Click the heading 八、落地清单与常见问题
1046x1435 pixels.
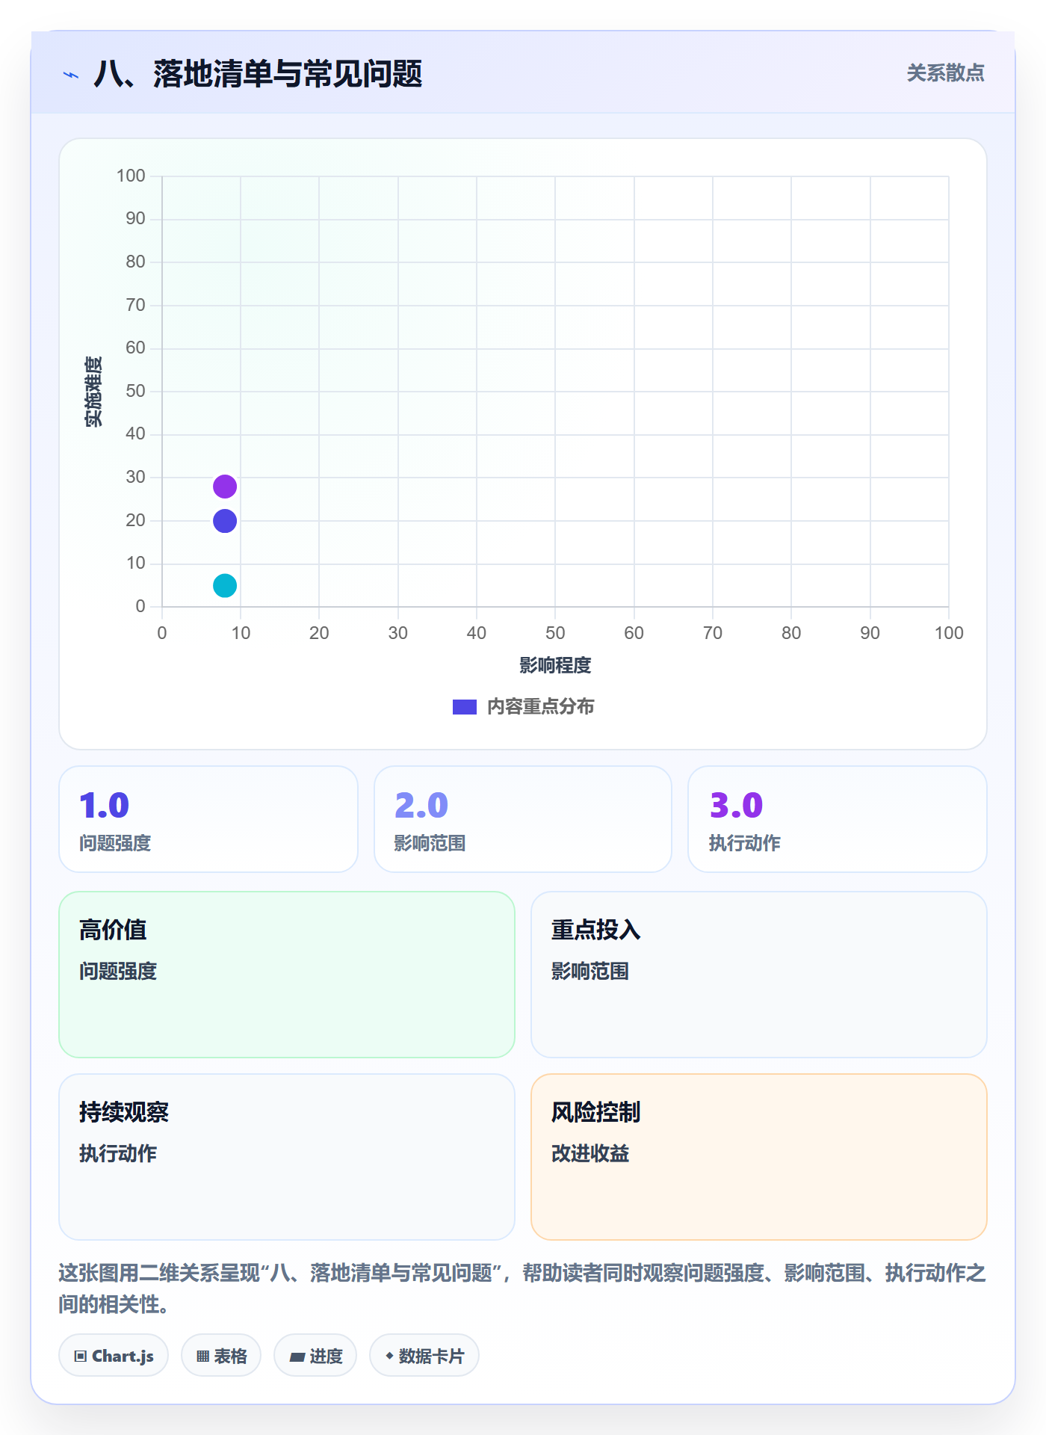click(259, 74)
